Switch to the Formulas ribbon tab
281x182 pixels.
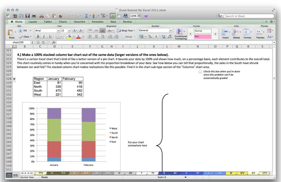tap(98, 22)
